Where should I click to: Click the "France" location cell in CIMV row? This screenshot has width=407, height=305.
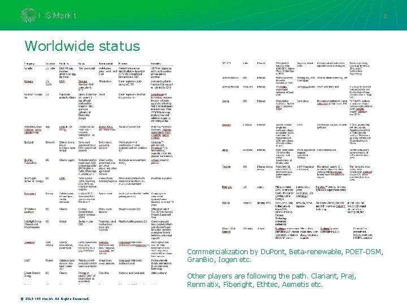(49, 260)
